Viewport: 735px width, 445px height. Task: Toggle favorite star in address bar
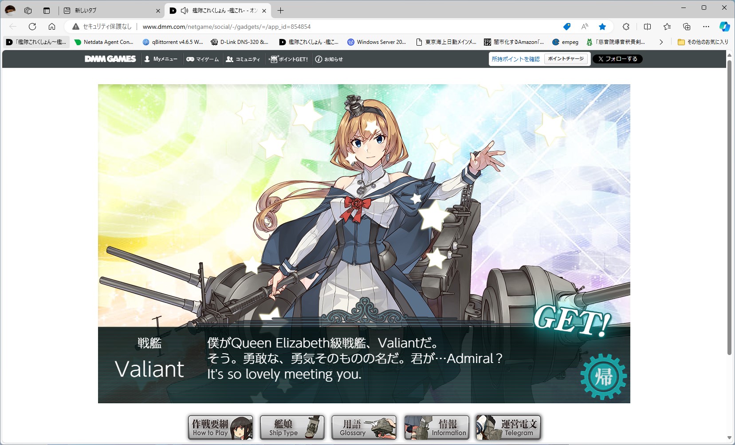[x=602, y=27]
